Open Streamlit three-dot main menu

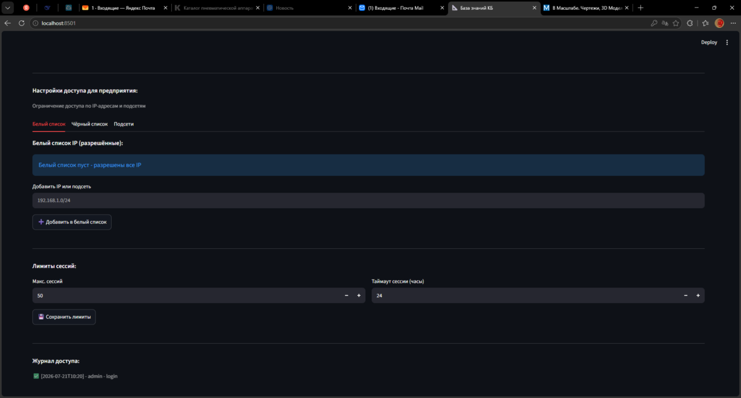coord(727,42)
